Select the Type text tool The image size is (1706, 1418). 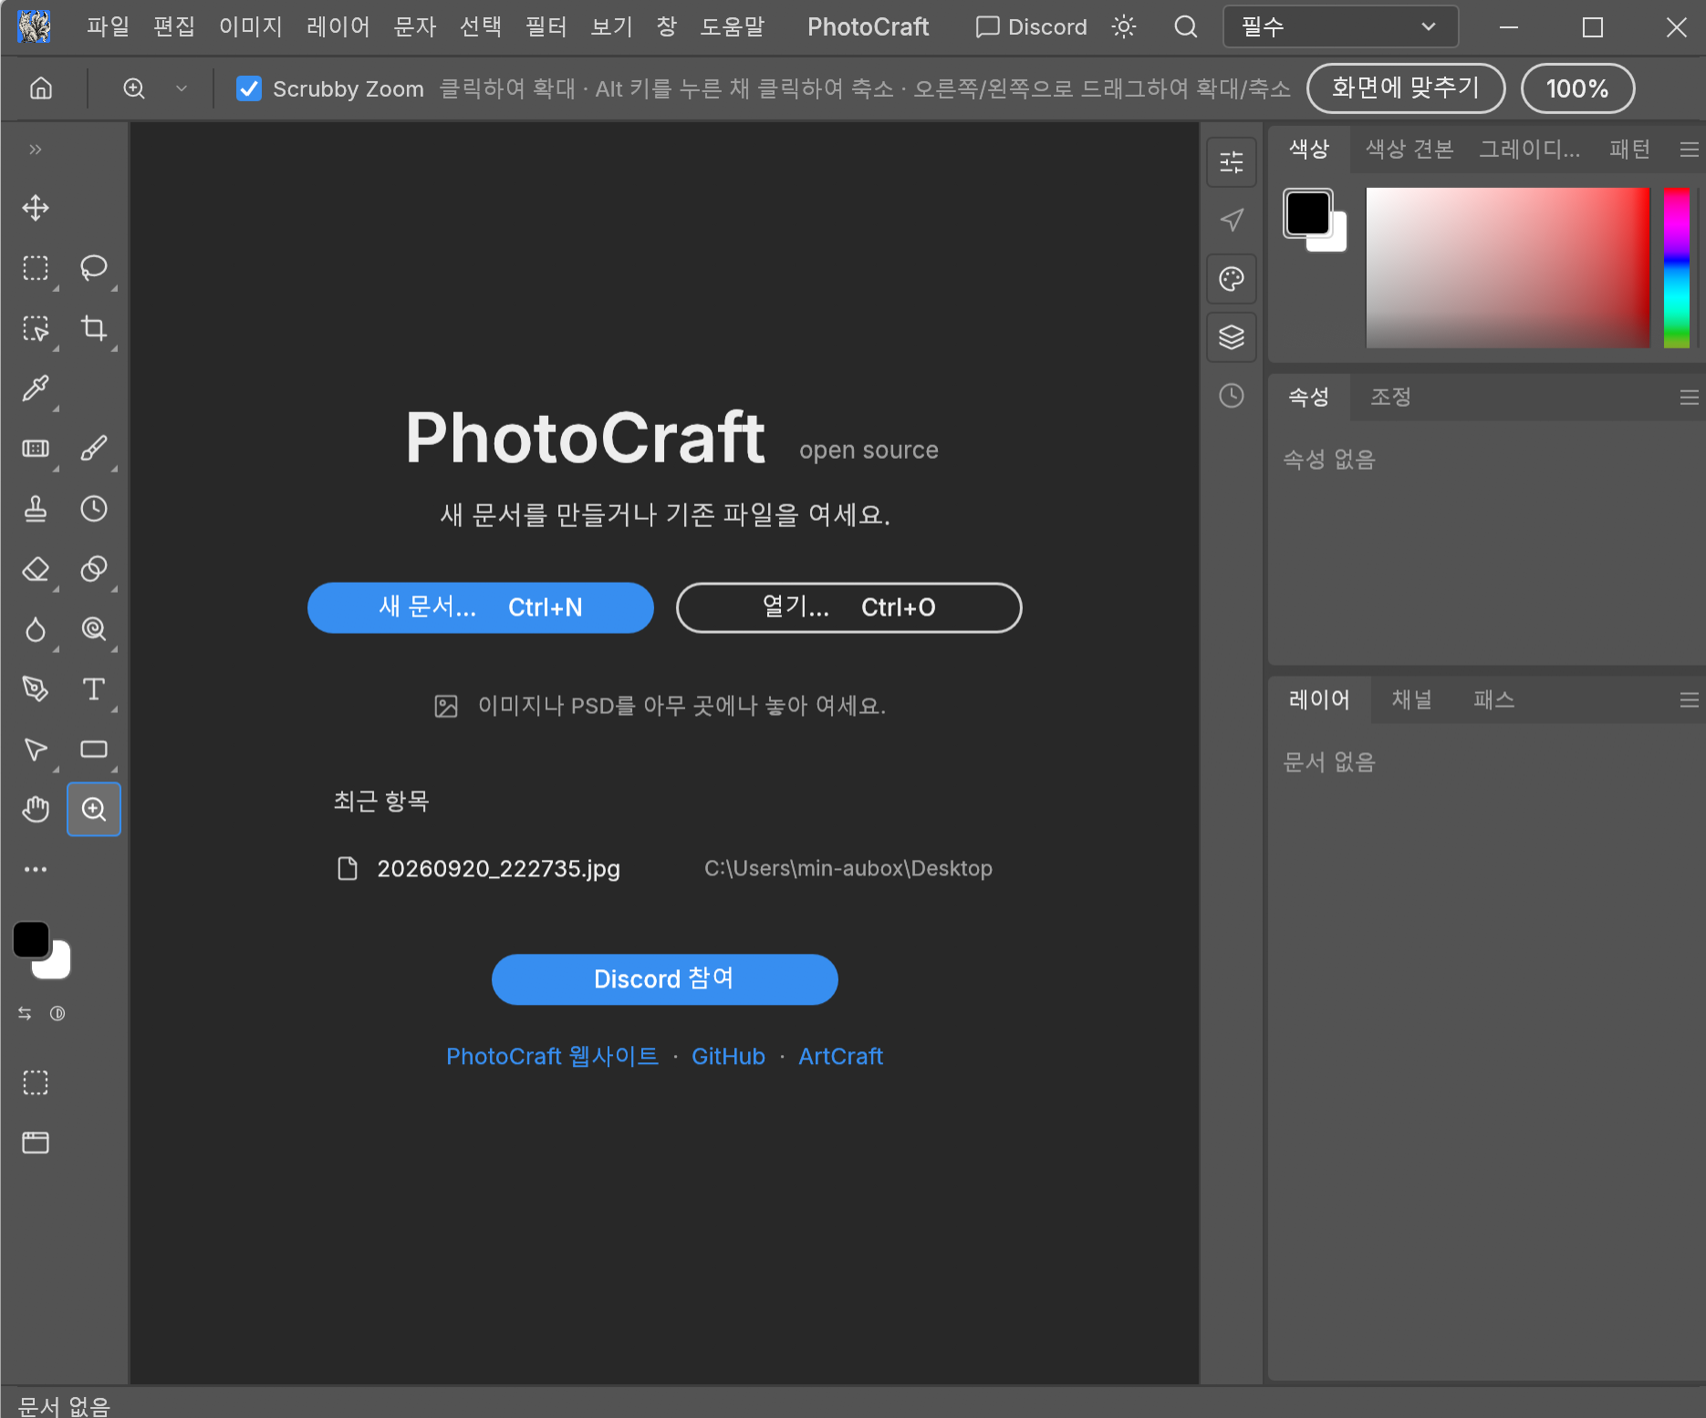tap(94, 689)
